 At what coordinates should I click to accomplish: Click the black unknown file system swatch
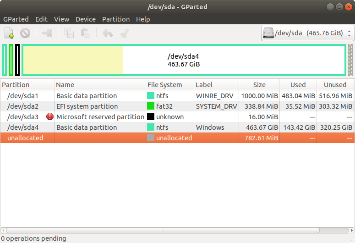(x=151, y=116)
